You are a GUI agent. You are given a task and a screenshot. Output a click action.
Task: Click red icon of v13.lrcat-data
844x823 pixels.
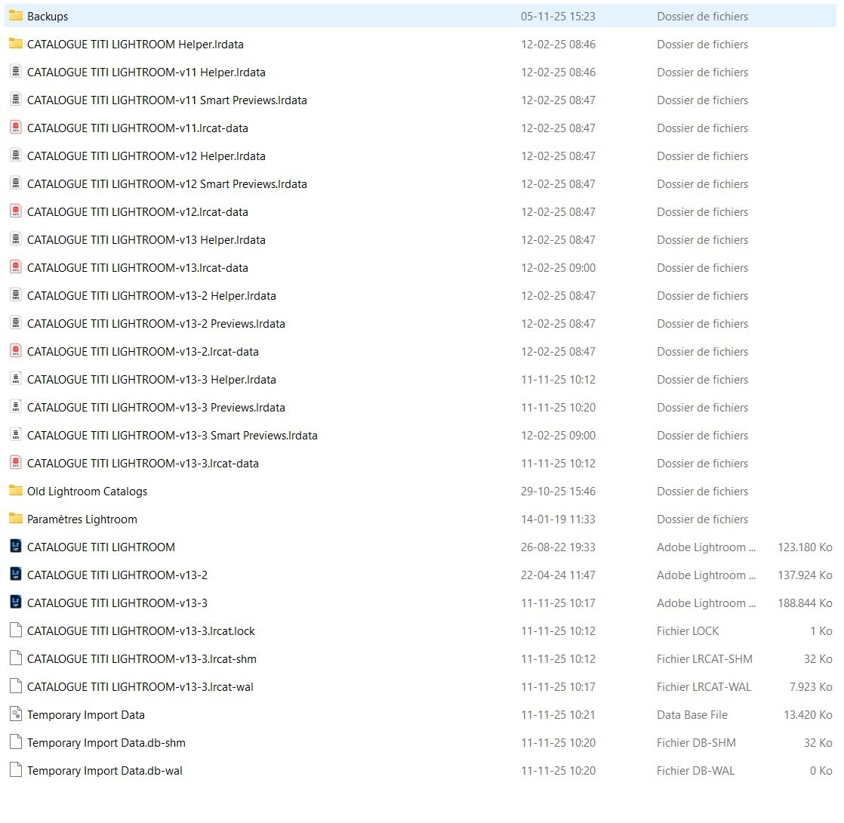click(x=16, y=267)
